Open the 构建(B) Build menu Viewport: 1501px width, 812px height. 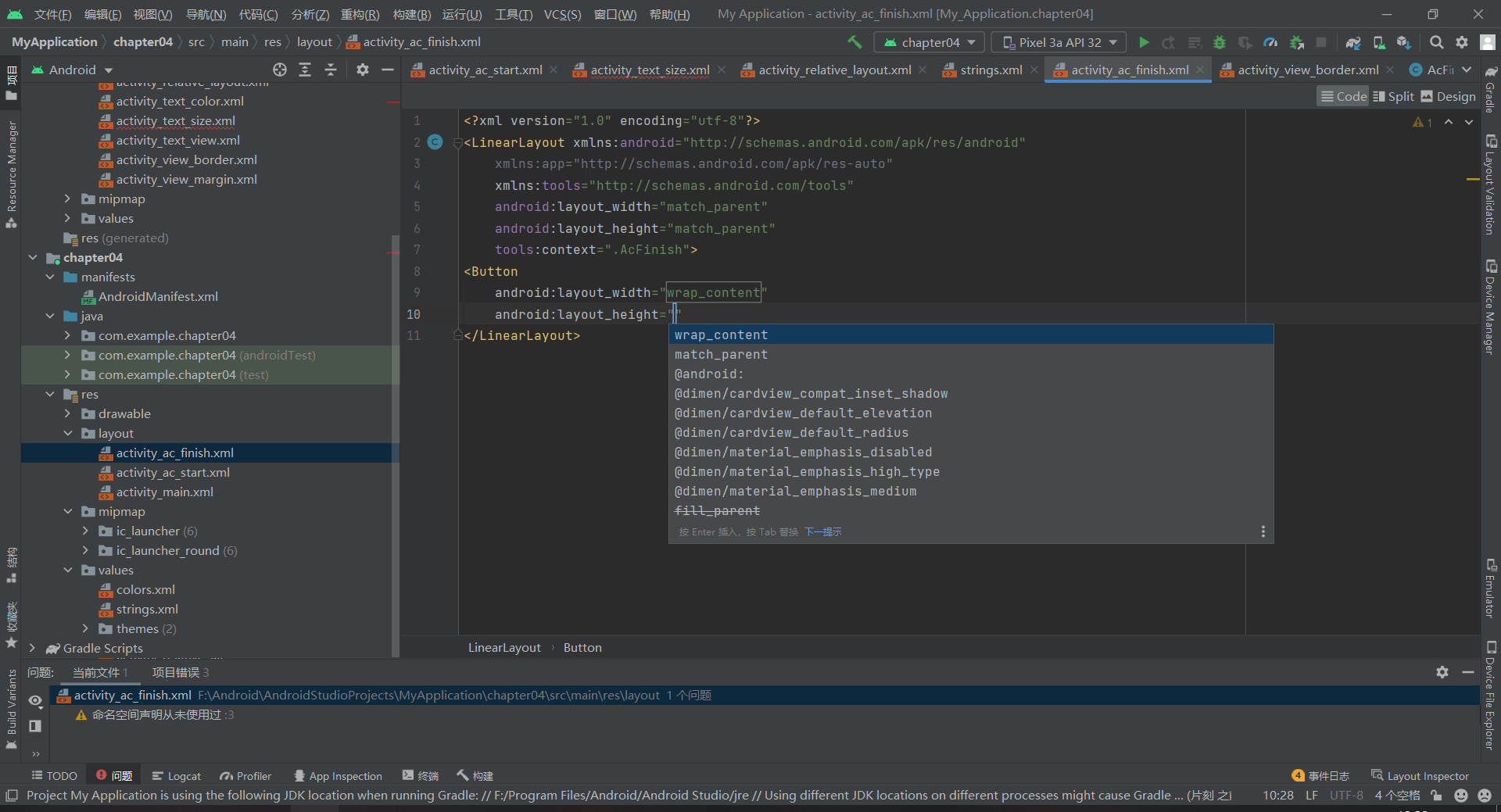[x=411, y=14]
